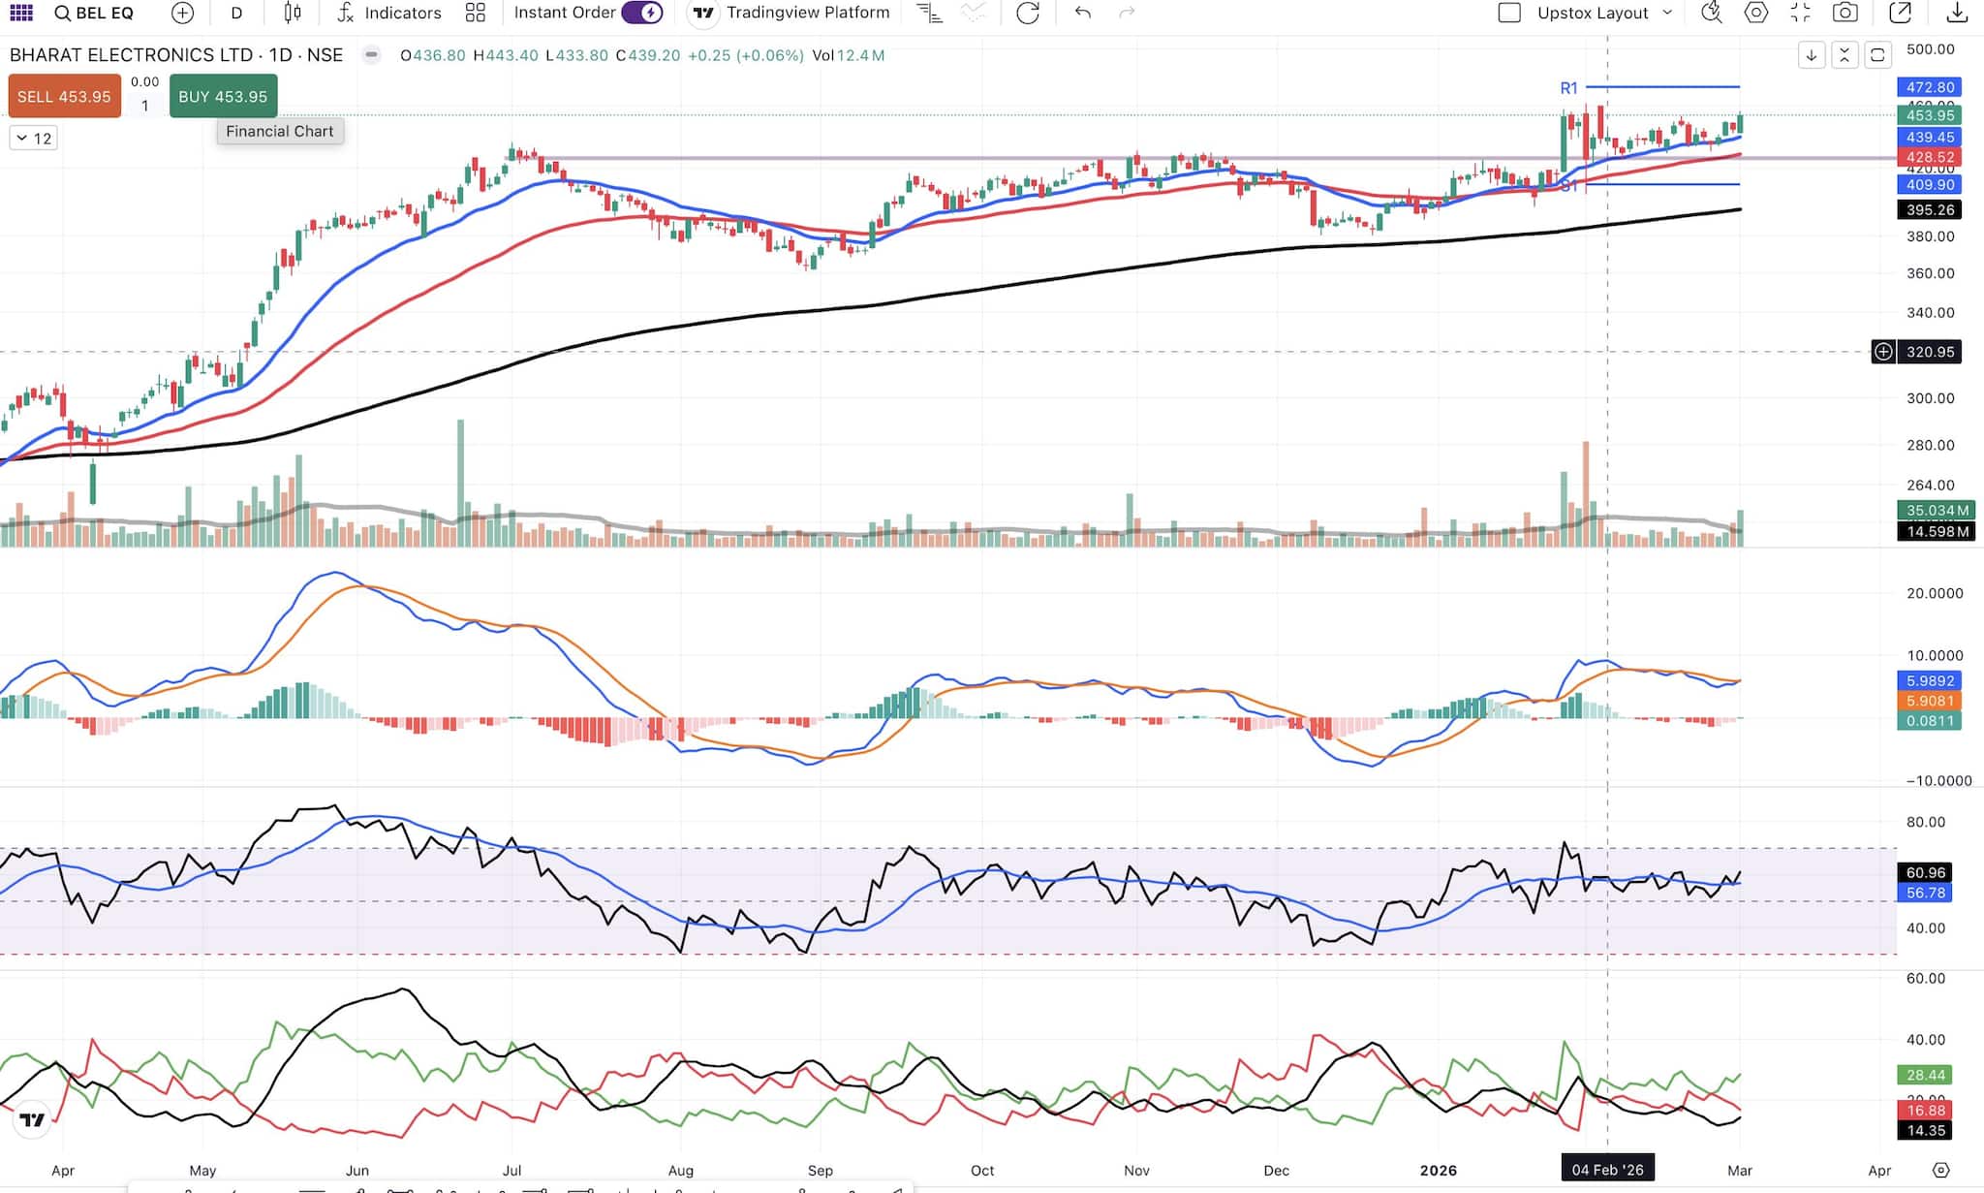
Task: Move pane down arrow button
Action: pos(1812,55)
